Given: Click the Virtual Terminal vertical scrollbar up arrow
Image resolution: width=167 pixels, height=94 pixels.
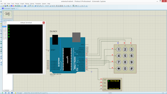Looking at the screenshot, I should tap(44, 26).
